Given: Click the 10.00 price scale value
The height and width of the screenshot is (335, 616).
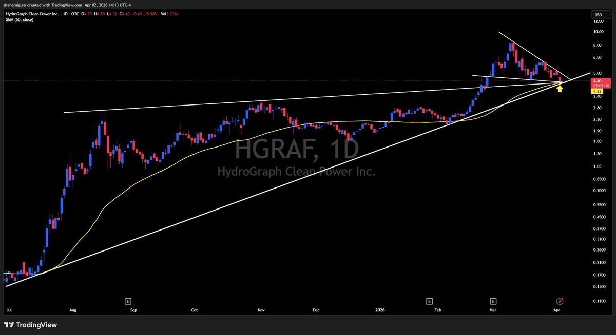Looking at the screenshot, I should click(598, 32).
